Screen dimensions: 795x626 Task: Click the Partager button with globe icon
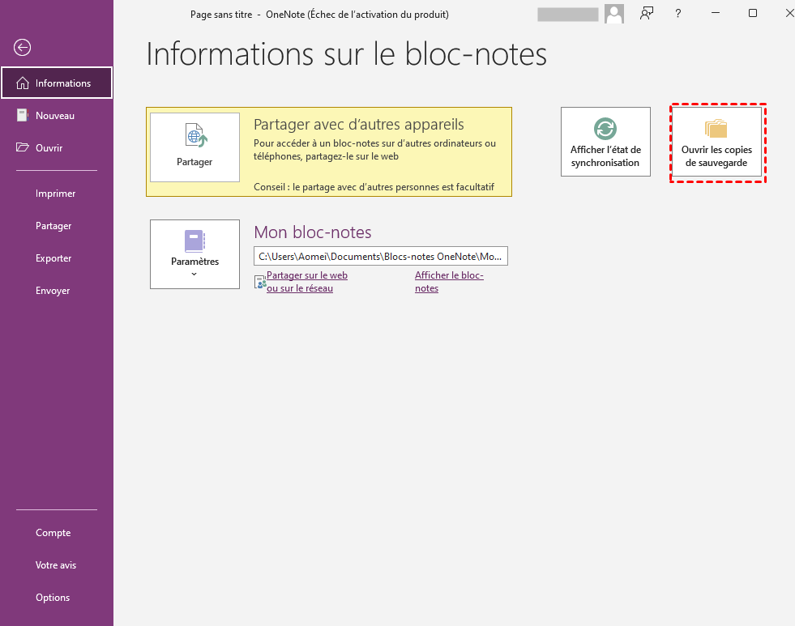[194, 147]
